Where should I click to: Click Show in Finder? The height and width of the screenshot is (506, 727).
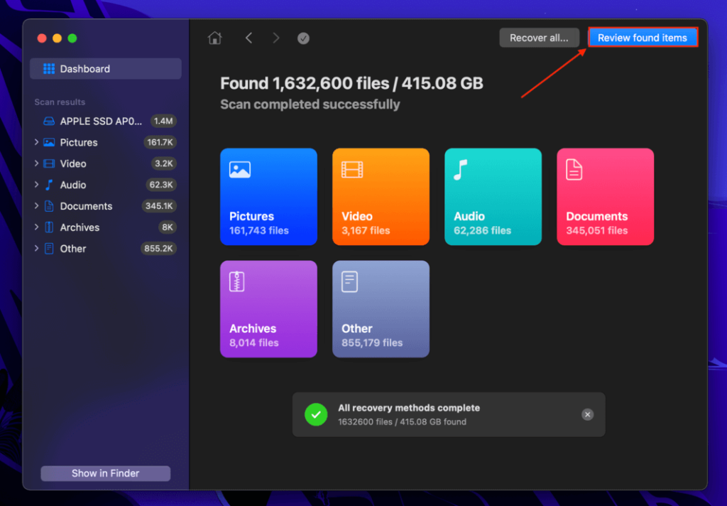105,473
